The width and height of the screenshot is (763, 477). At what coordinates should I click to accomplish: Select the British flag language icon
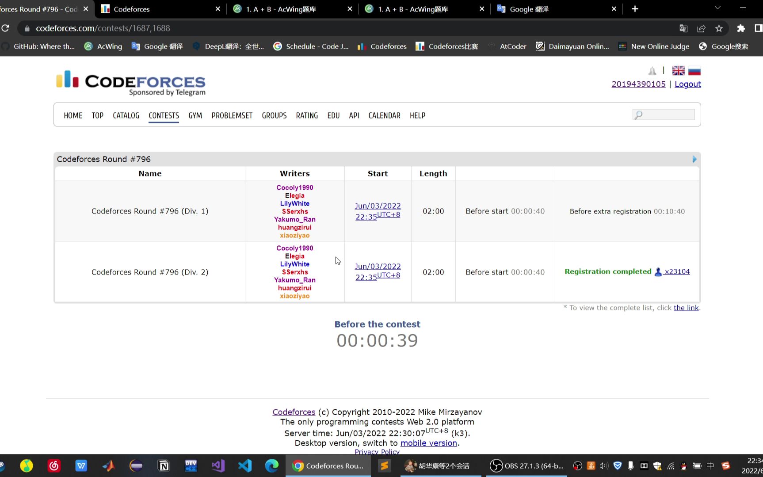[678, 70]
